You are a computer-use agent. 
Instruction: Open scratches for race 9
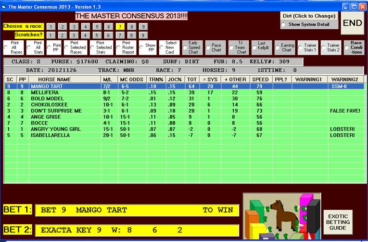pos(142,35)
